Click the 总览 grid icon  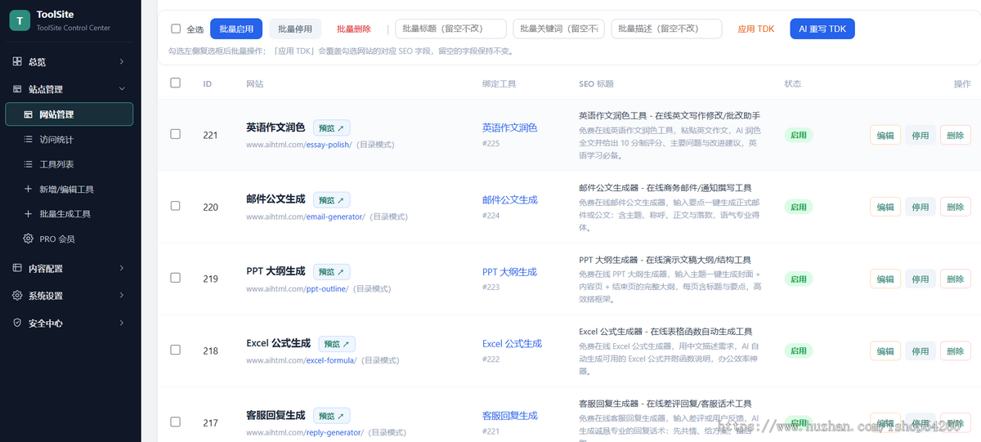tap(17, 61)
